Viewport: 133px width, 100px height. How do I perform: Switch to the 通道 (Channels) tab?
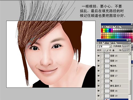click(x=107, y=43)
